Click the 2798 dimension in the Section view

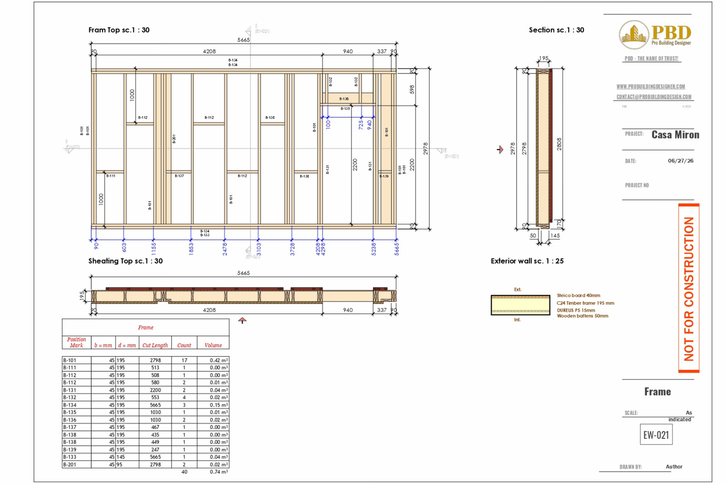(x=524, y=148)
